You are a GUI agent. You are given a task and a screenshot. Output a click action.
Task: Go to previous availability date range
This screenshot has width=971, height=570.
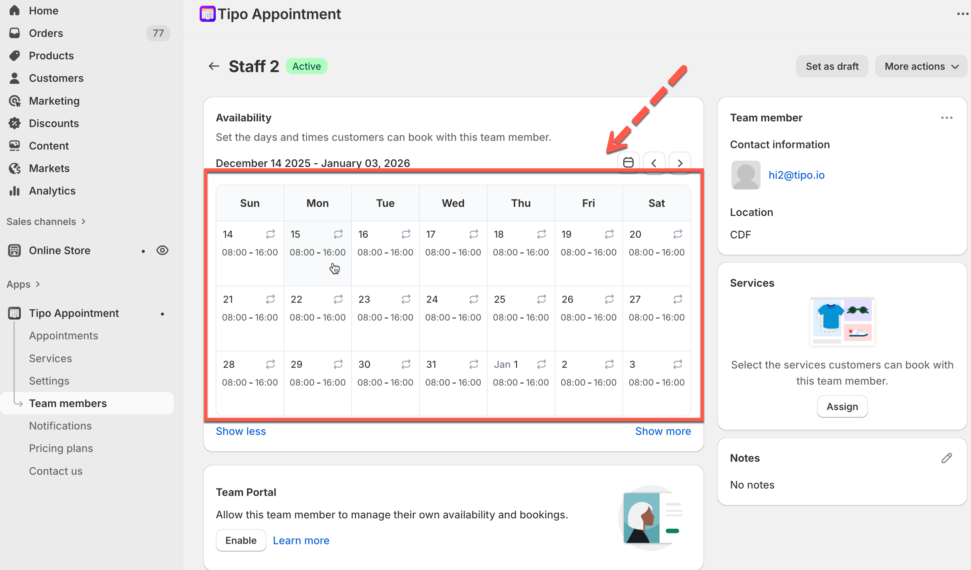click(x=654, y=163)
